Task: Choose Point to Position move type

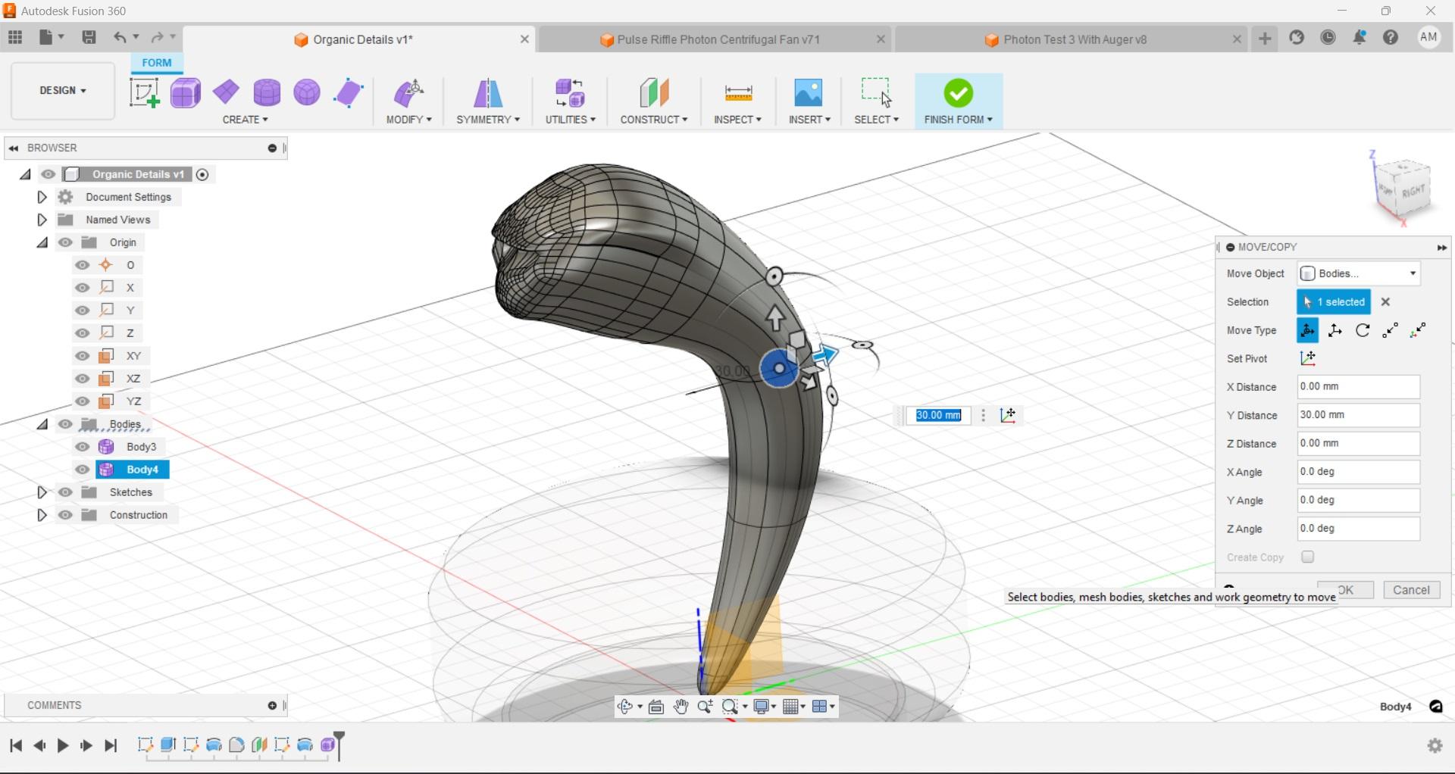Action: (x=1419, y=330)
